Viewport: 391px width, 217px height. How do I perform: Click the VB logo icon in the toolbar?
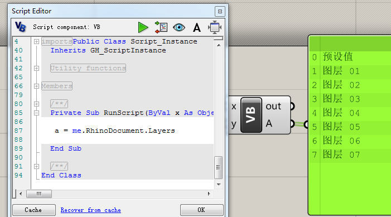click(21, 27)
